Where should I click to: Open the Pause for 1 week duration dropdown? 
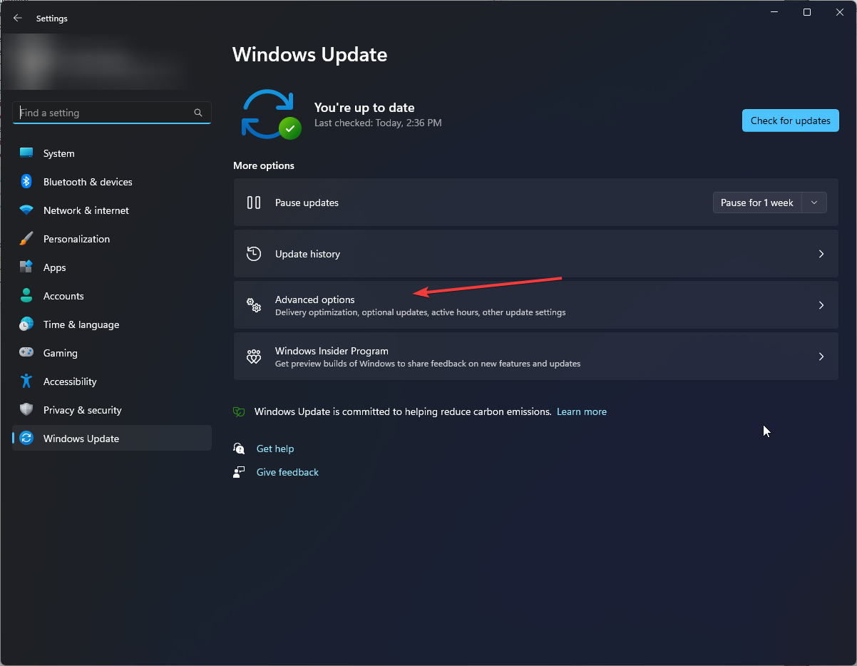pyautogui.click(x=814, y=203)
